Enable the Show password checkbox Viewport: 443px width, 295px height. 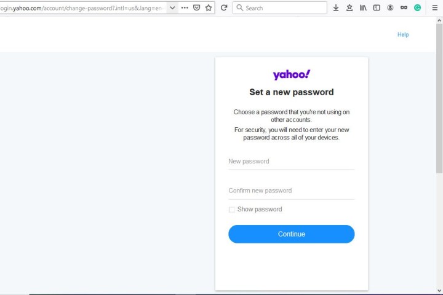coord(232,210)
